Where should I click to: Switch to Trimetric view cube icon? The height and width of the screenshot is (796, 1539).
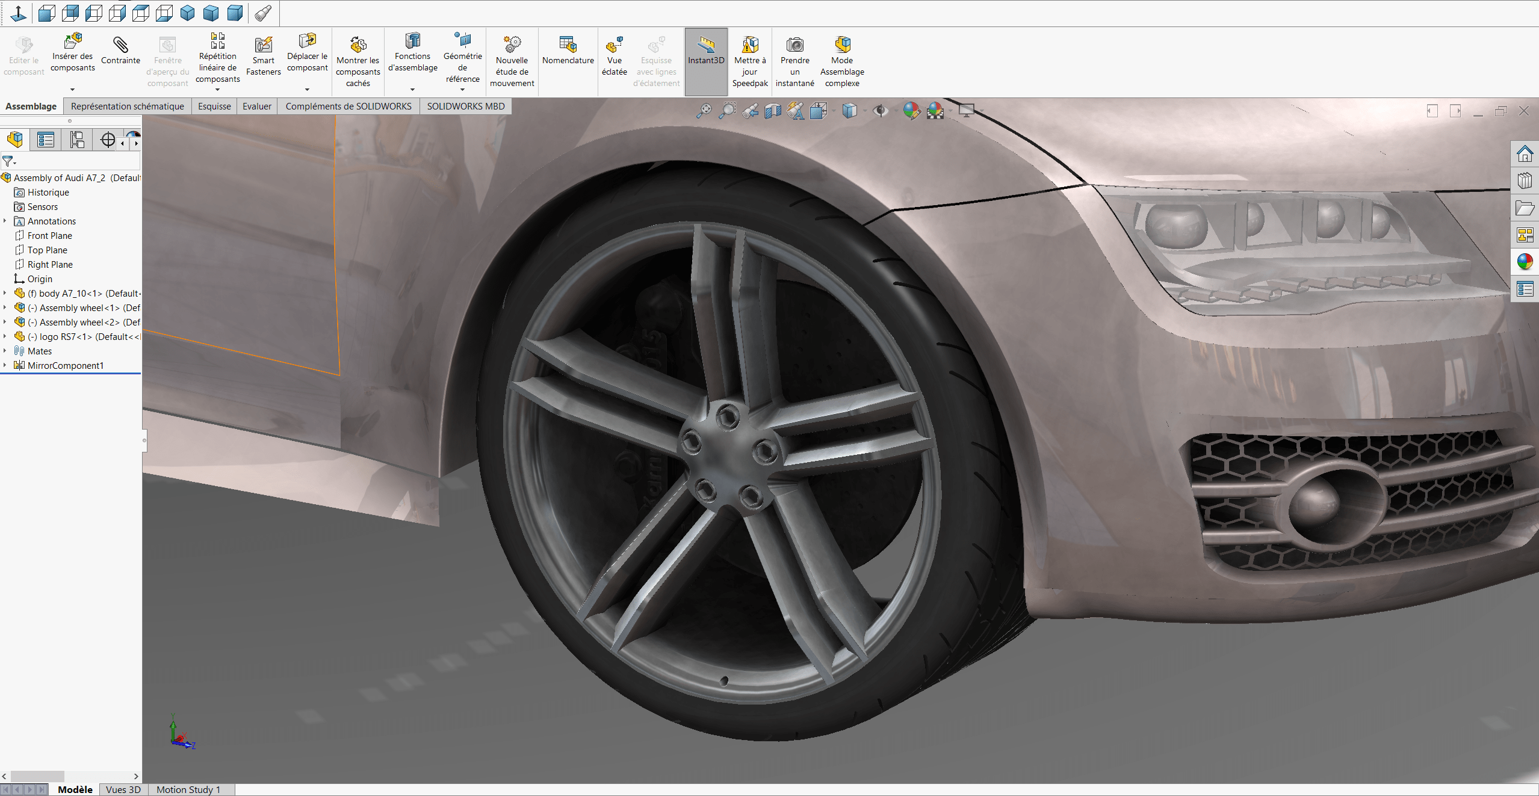pyautogui.click(x=211, y=13)
